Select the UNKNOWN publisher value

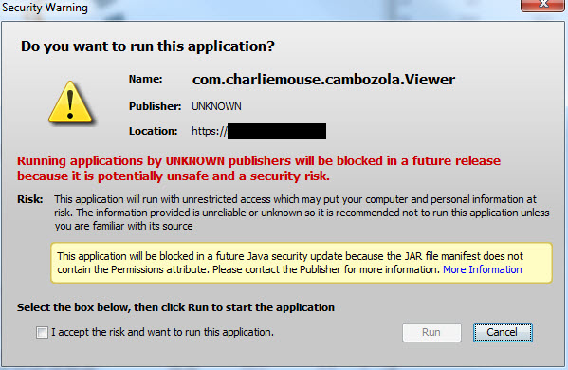point(216,106)
